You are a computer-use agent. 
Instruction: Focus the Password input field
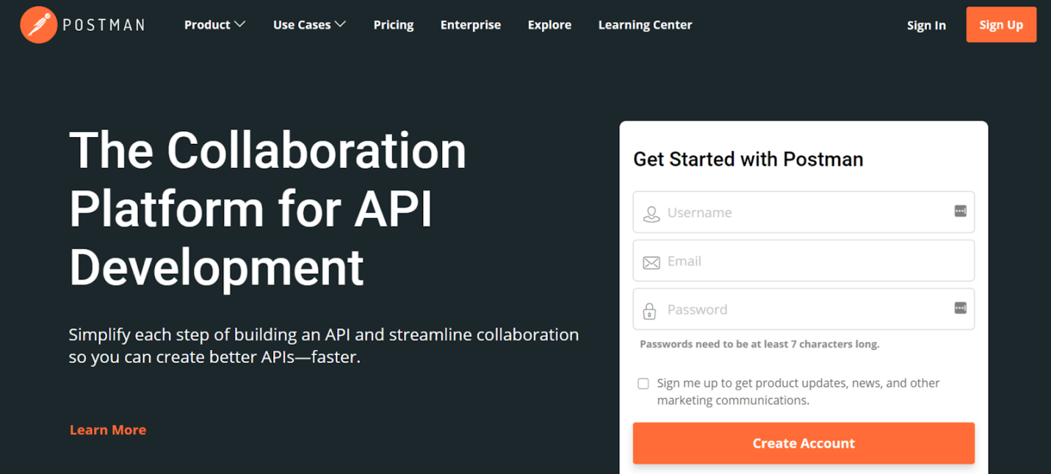(x=803, y=309)
